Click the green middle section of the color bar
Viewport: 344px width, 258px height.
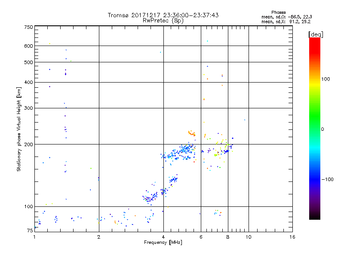(315, 116)
